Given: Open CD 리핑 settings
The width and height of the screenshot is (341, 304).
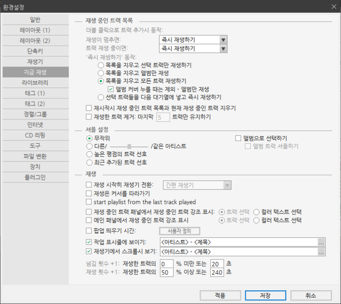Looking at the screenshot, I should tap(36, 135).
